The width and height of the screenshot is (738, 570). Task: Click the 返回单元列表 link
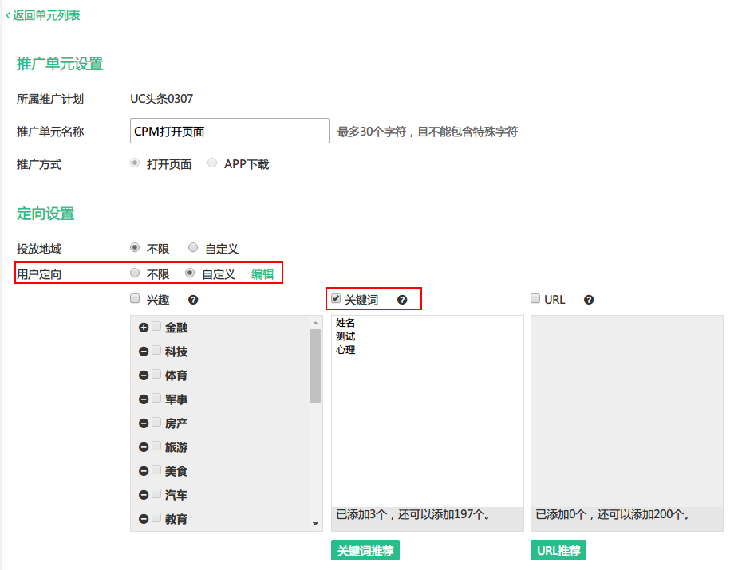(x=44, y=15)
